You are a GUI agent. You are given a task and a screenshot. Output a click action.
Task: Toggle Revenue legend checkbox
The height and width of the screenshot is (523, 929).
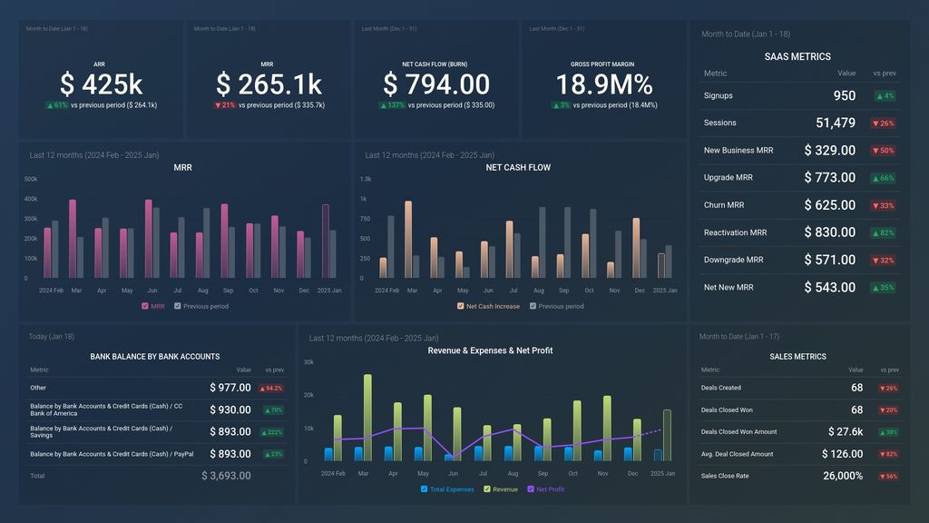[487, 489]
